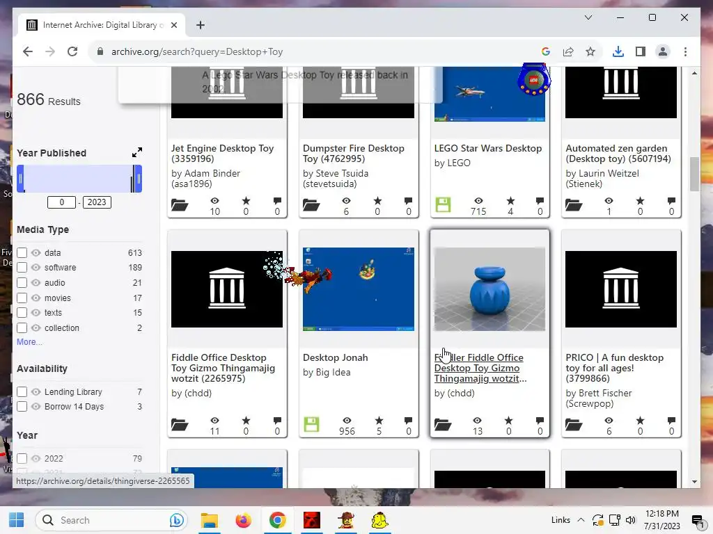Open the Chrome downloads icon
The image size is (713, 534).
(618, 51)
